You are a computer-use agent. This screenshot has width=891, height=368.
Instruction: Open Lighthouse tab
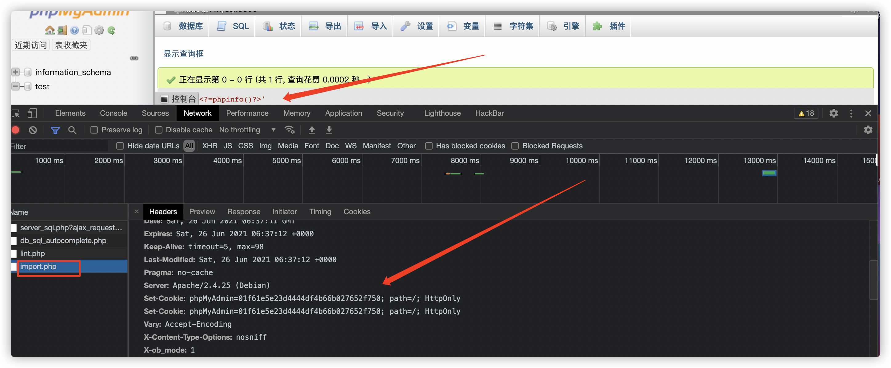click(x=442, y=114)
